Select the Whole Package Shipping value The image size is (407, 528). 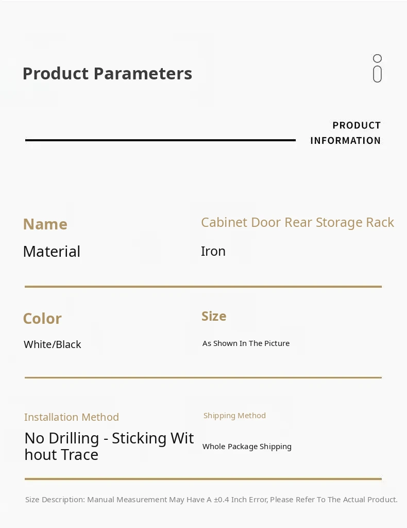click(x=247, y=447)
